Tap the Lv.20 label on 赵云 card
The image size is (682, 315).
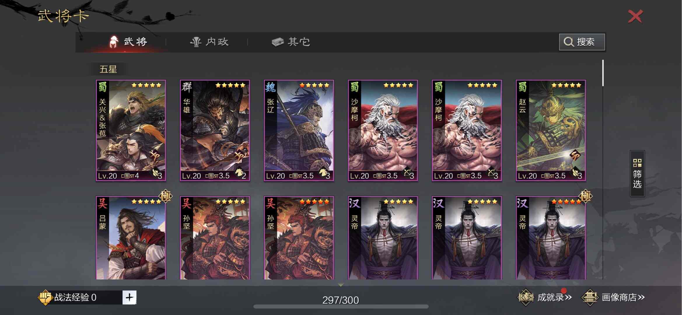pyautogui.click(x=527, y=176)
